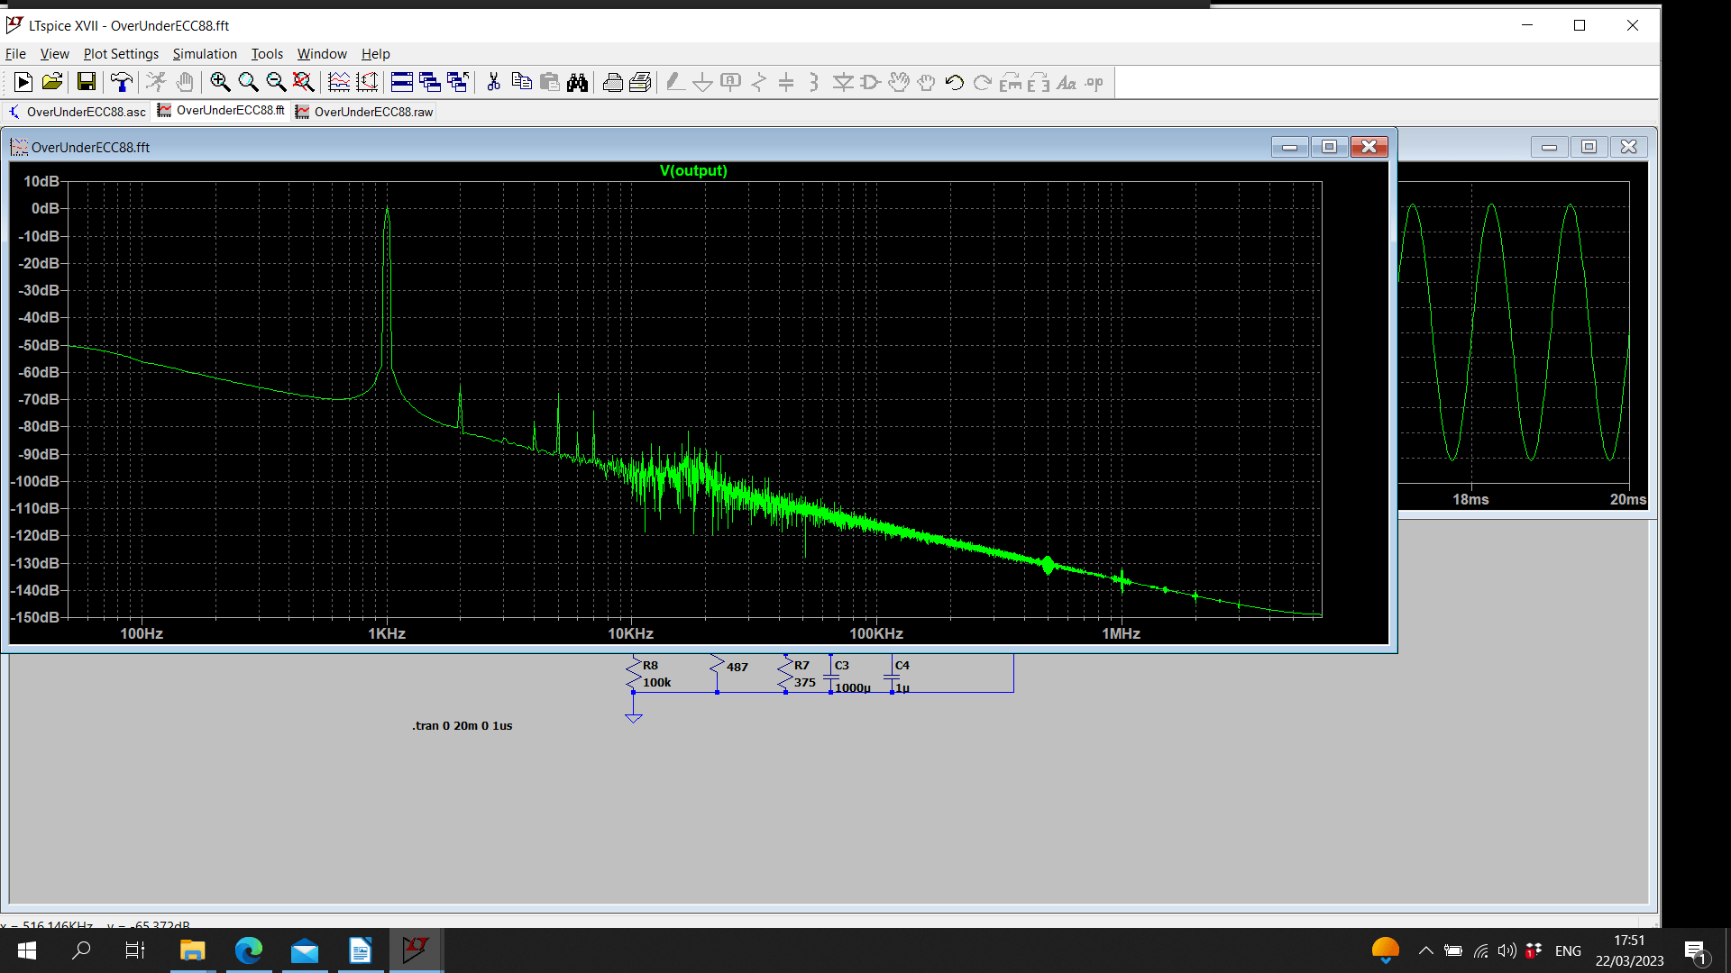Image resolution: width=1731 pixels, height=973 pixels.
Task: Open Control Panel hammer icon
Action: [x=121, y=83]
